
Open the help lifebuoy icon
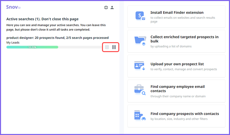click(x=106, y=8)
